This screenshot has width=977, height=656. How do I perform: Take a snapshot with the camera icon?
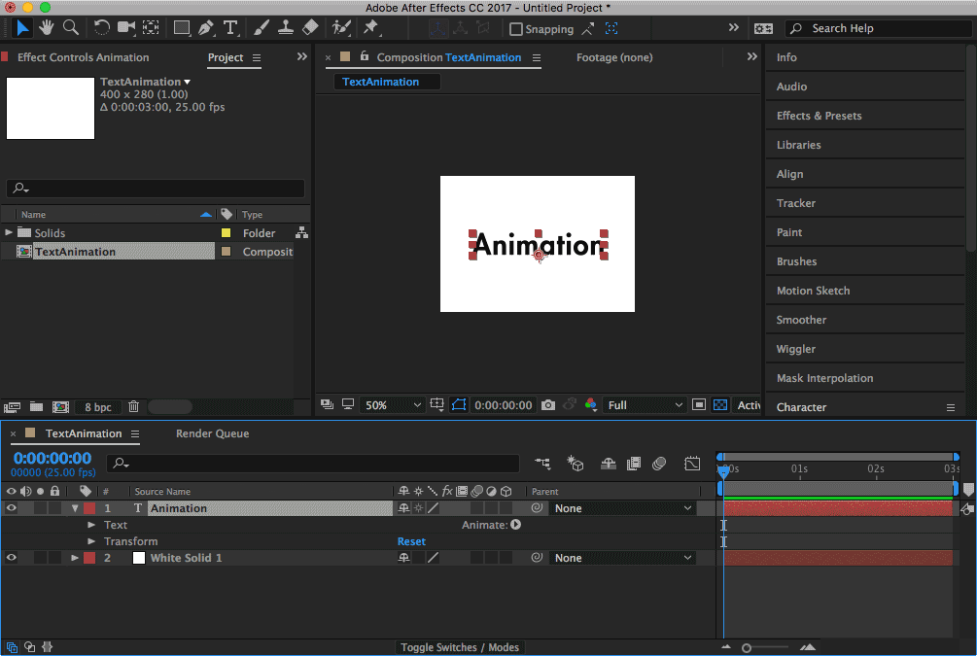tap(548, 405)
